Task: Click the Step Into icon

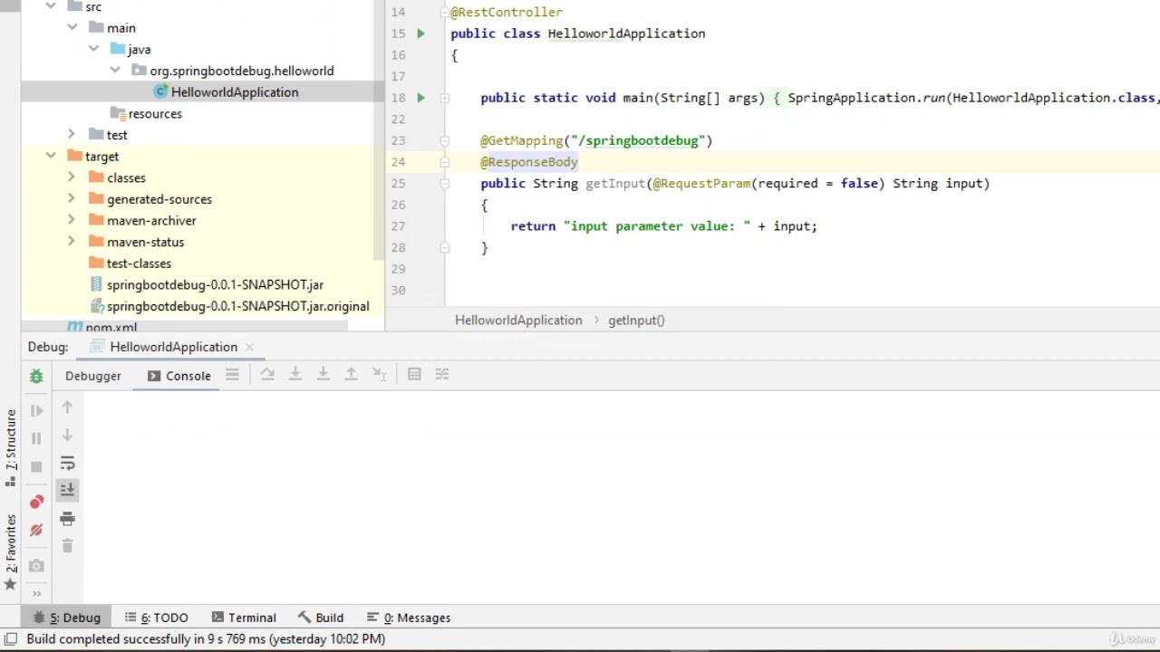Action: pos(295,374)
